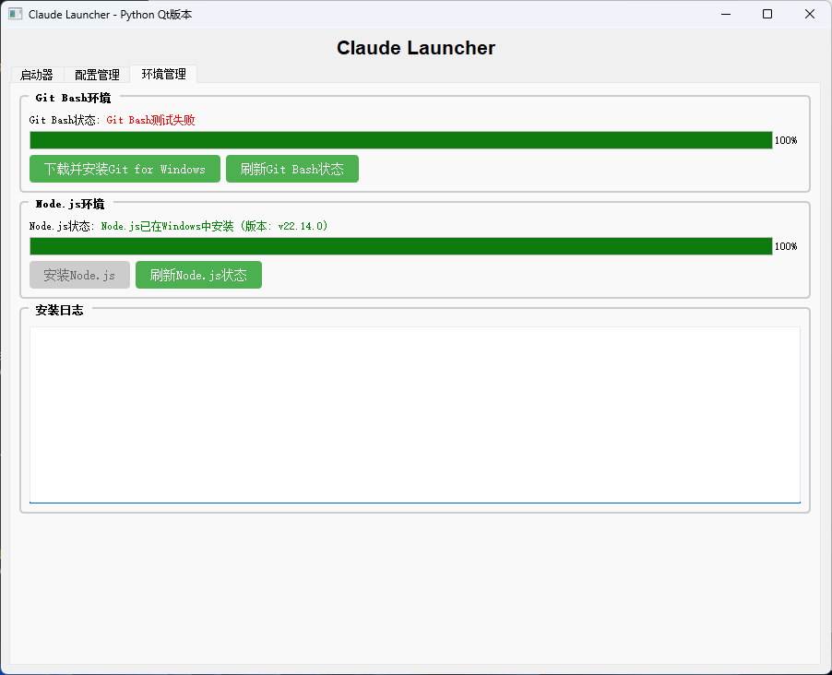832x675 pixels.
Task: Minimize the Claude Launcher window
Action: [x=726, y=15]
